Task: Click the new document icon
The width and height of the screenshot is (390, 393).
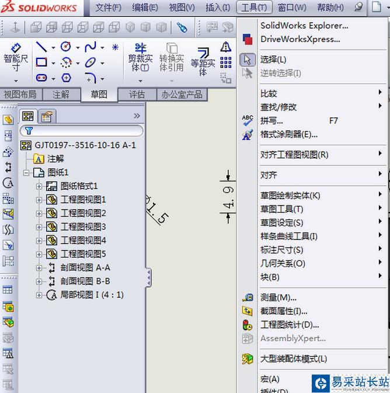Action: [x=377, y=6]
